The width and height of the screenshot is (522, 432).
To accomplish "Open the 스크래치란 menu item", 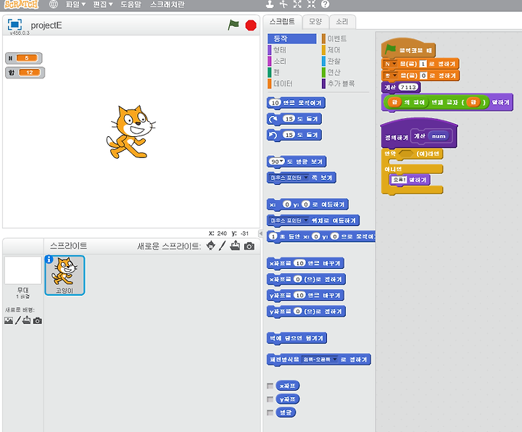I will tap(167, 4).
